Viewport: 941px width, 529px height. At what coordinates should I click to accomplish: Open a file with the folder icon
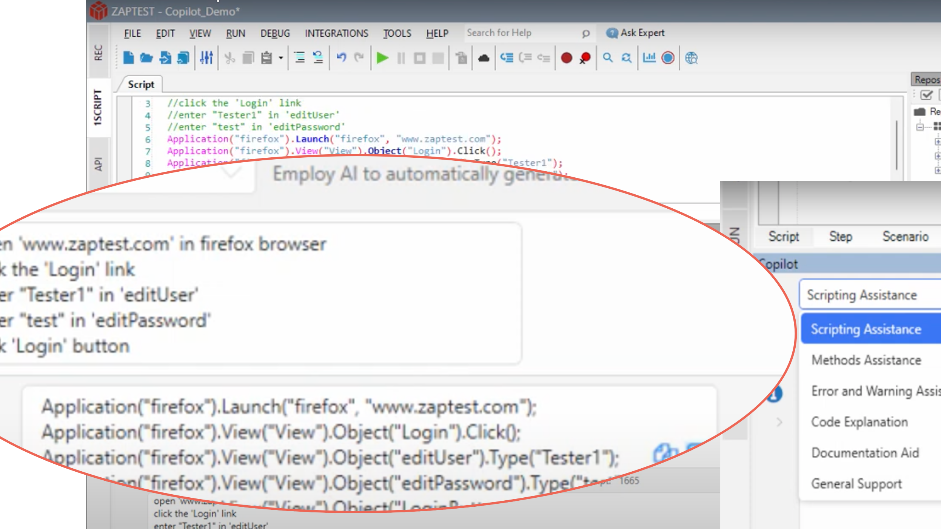146,58
